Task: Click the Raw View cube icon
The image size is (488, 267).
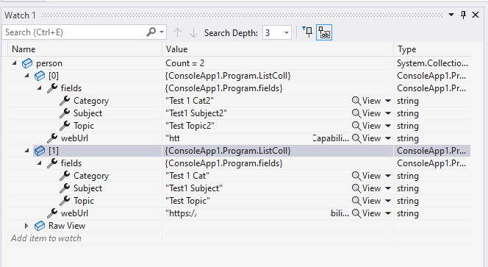Action: pos(40,226)
